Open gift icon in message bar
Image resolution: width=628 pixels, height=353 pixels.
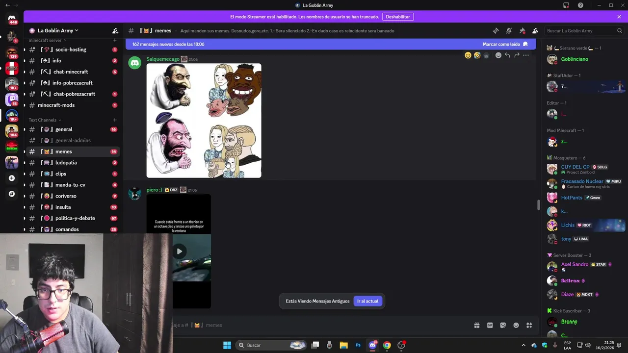pos(476,325)
